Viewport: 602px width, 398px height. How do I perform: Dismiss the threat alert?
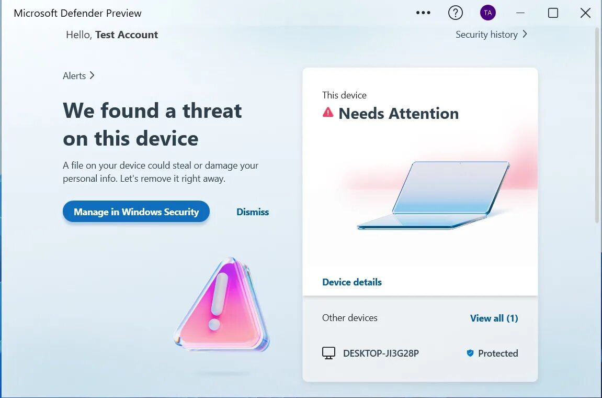coord(253,212)
